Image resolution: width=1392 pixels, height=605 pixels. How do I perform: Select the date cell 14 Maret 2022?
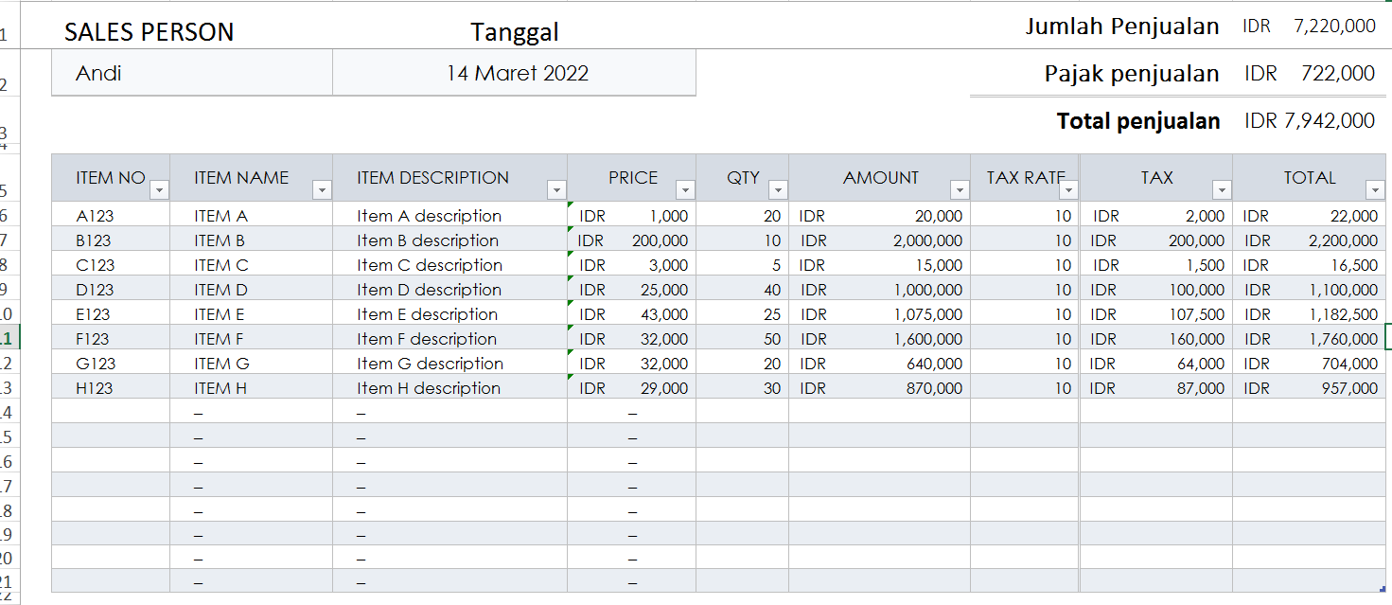pos(515,72)
